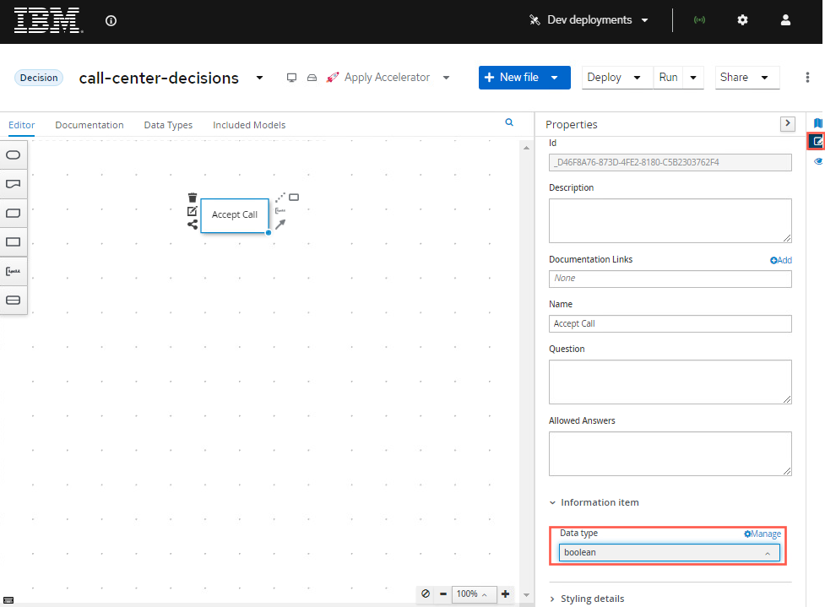Open the New file dropdown arrow
This screenshot has width=825, height=607.
[x=555, y=78]
